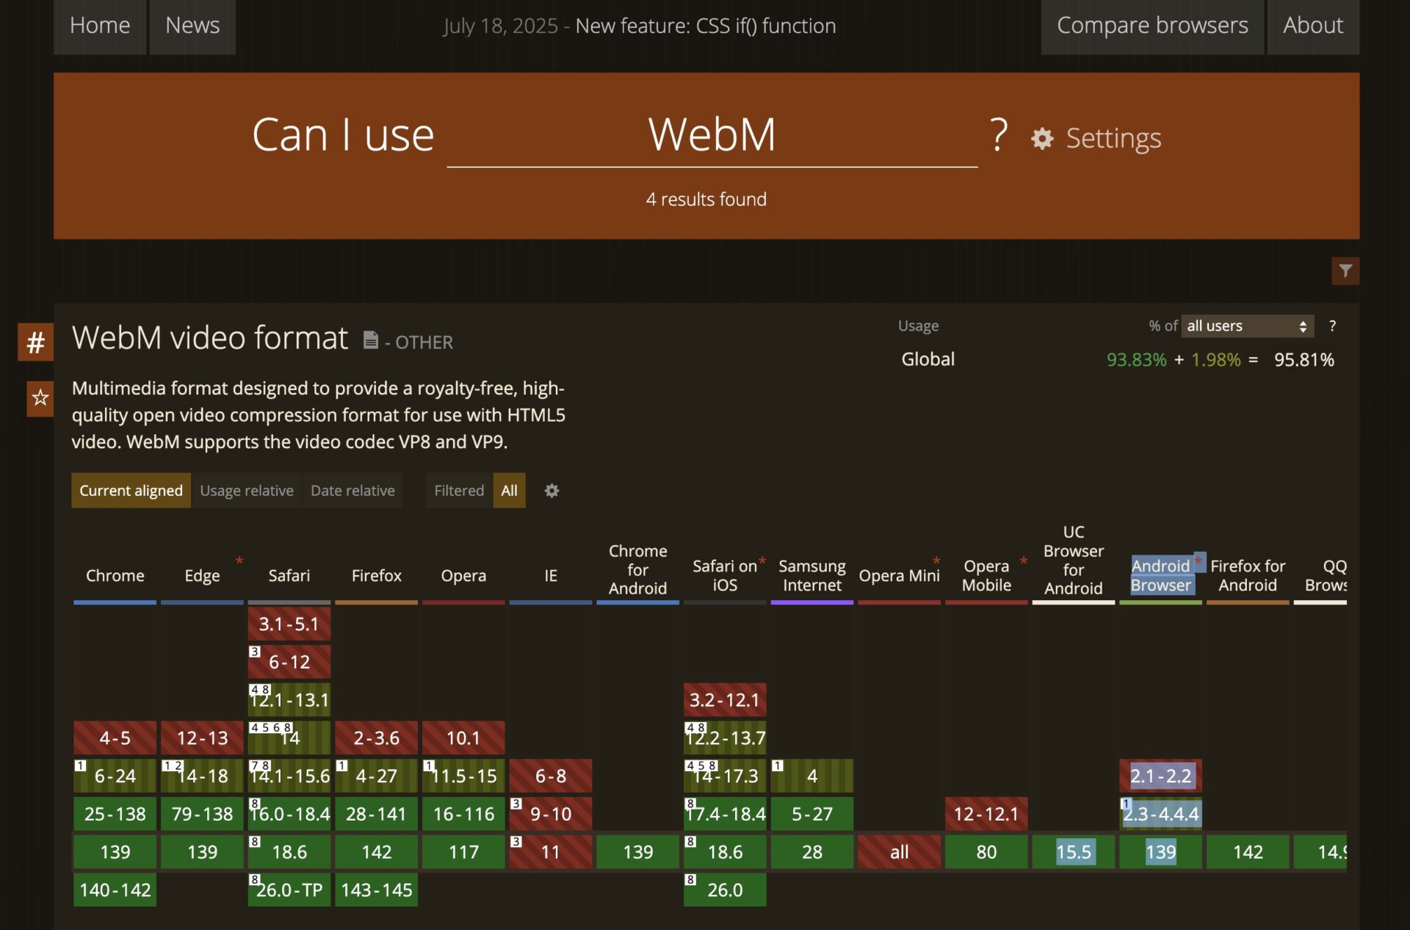
Task: Open the all users dropdown
Action: click(1247, 326)
